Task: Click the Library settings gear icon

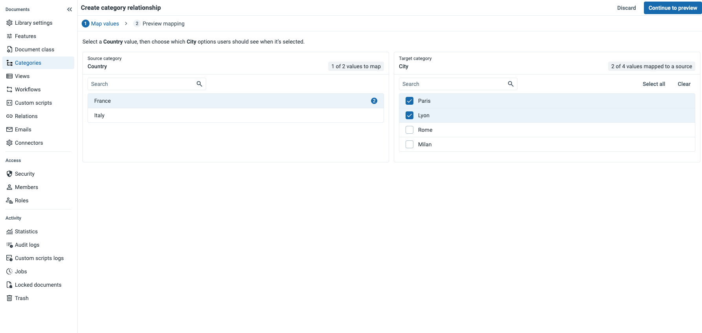Action: tap(9, 23)
